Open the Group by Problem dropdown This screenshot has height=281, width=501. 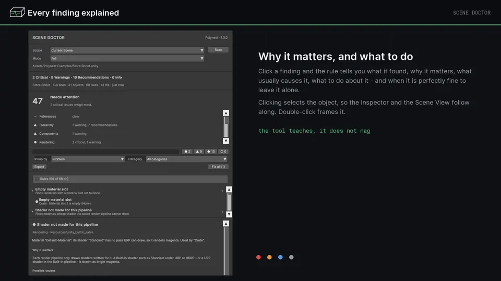(x=88, y=159)
